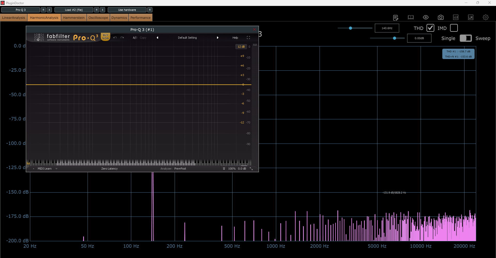Enable the IMD checkbox
The image size is (496, 258).
pos(454,28)
